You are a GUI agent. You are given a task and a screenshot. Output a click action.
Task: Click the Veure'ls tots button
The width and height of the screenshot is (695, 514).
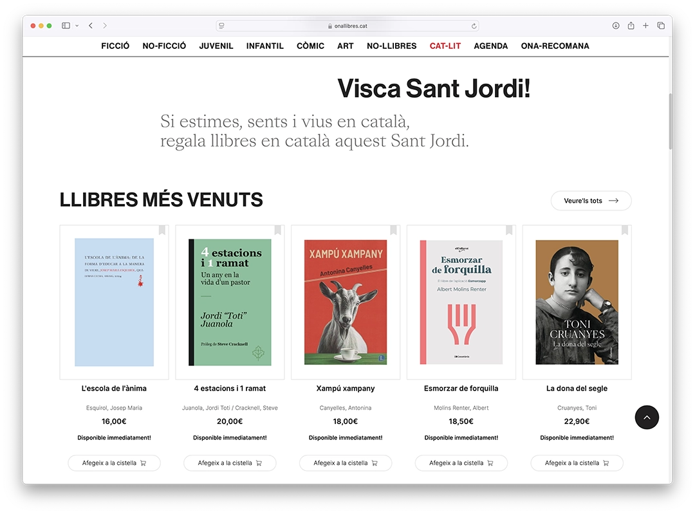[x=591, y=201]
